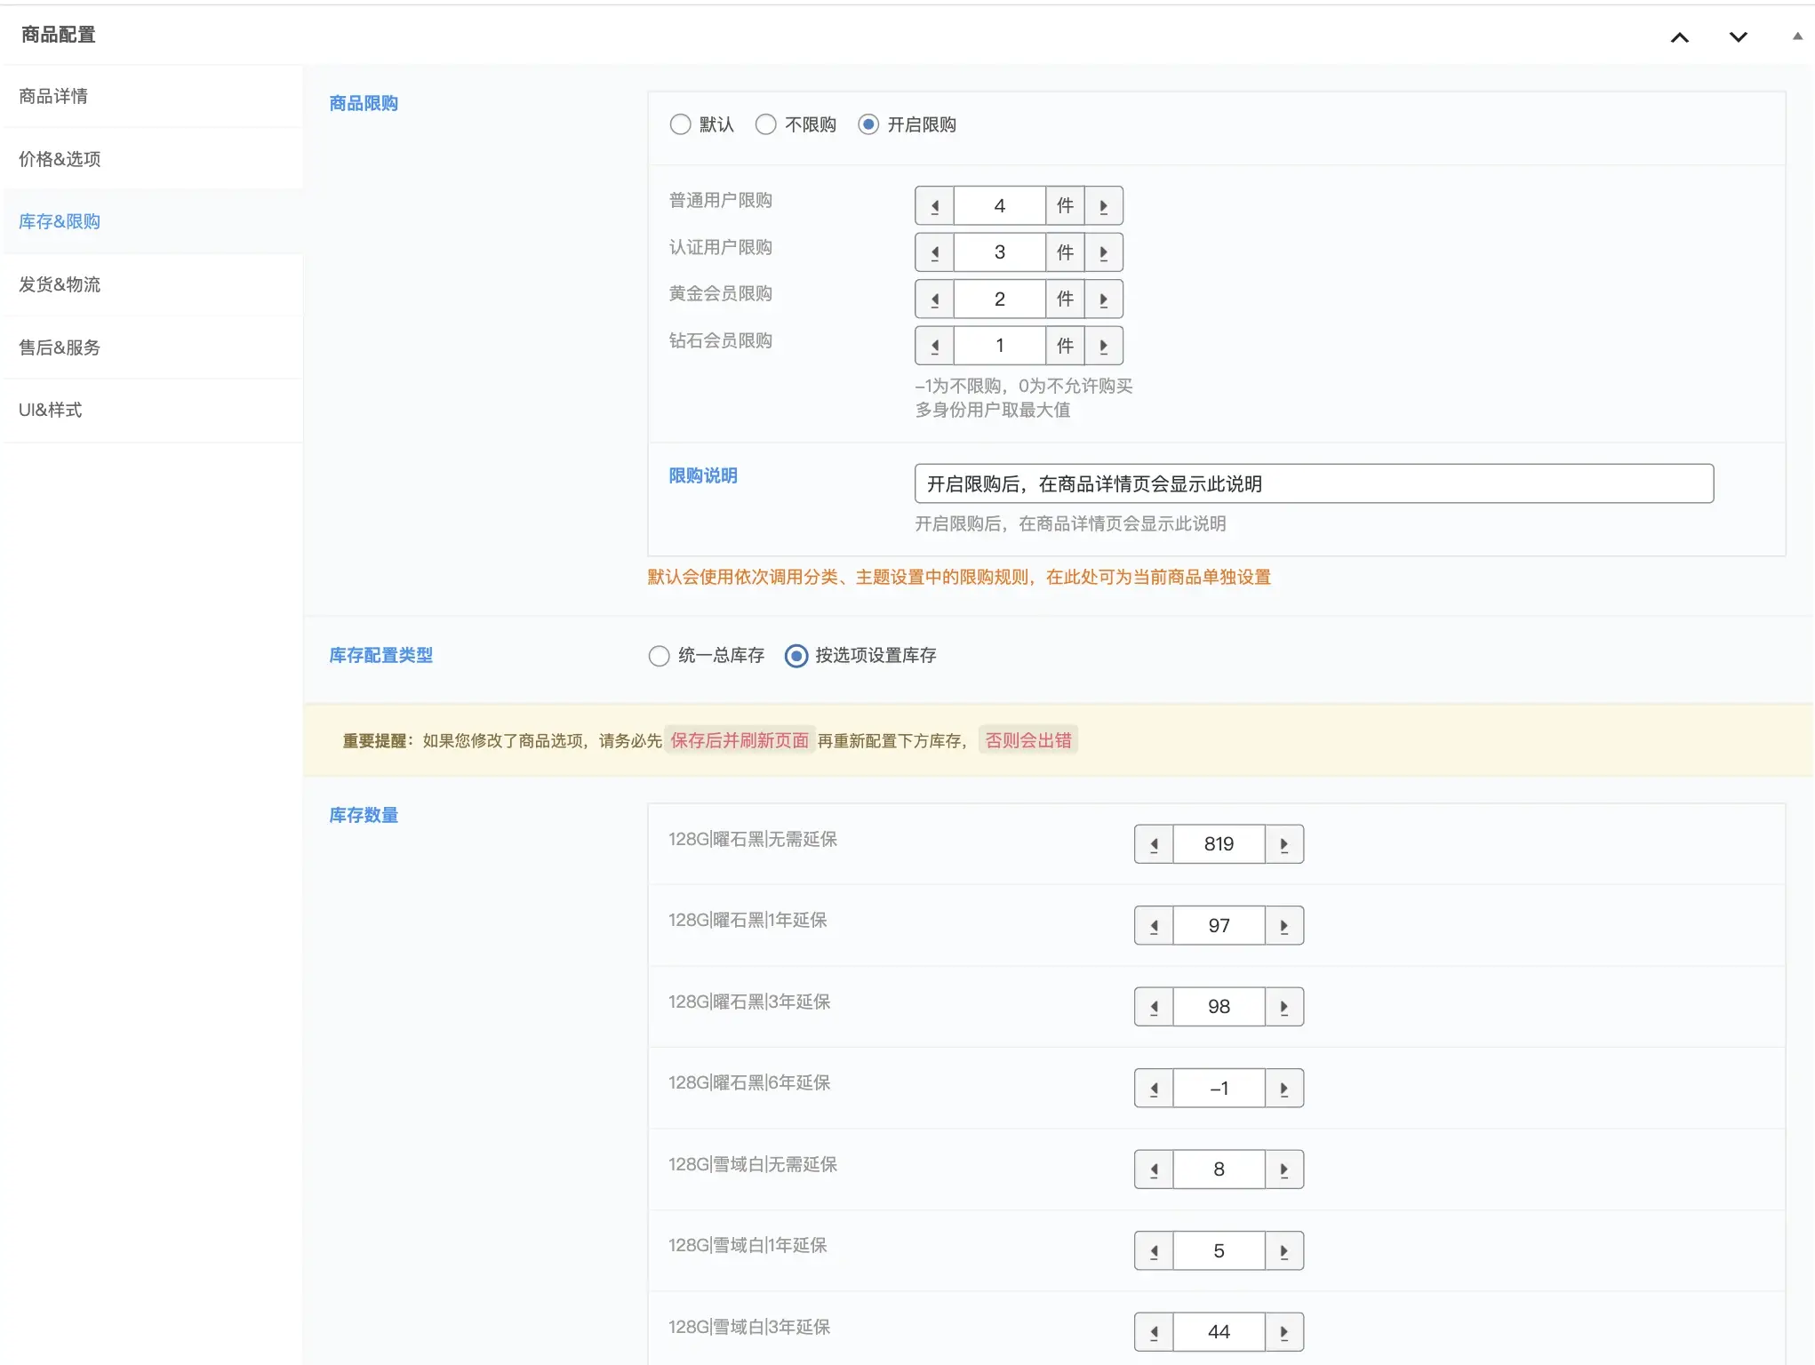The height and width of the screenshot is (1365, 1815).
Task: Collapse the 商品配置 panel with small triangle
Action: pyautogui.click(x=1797, y=36)
